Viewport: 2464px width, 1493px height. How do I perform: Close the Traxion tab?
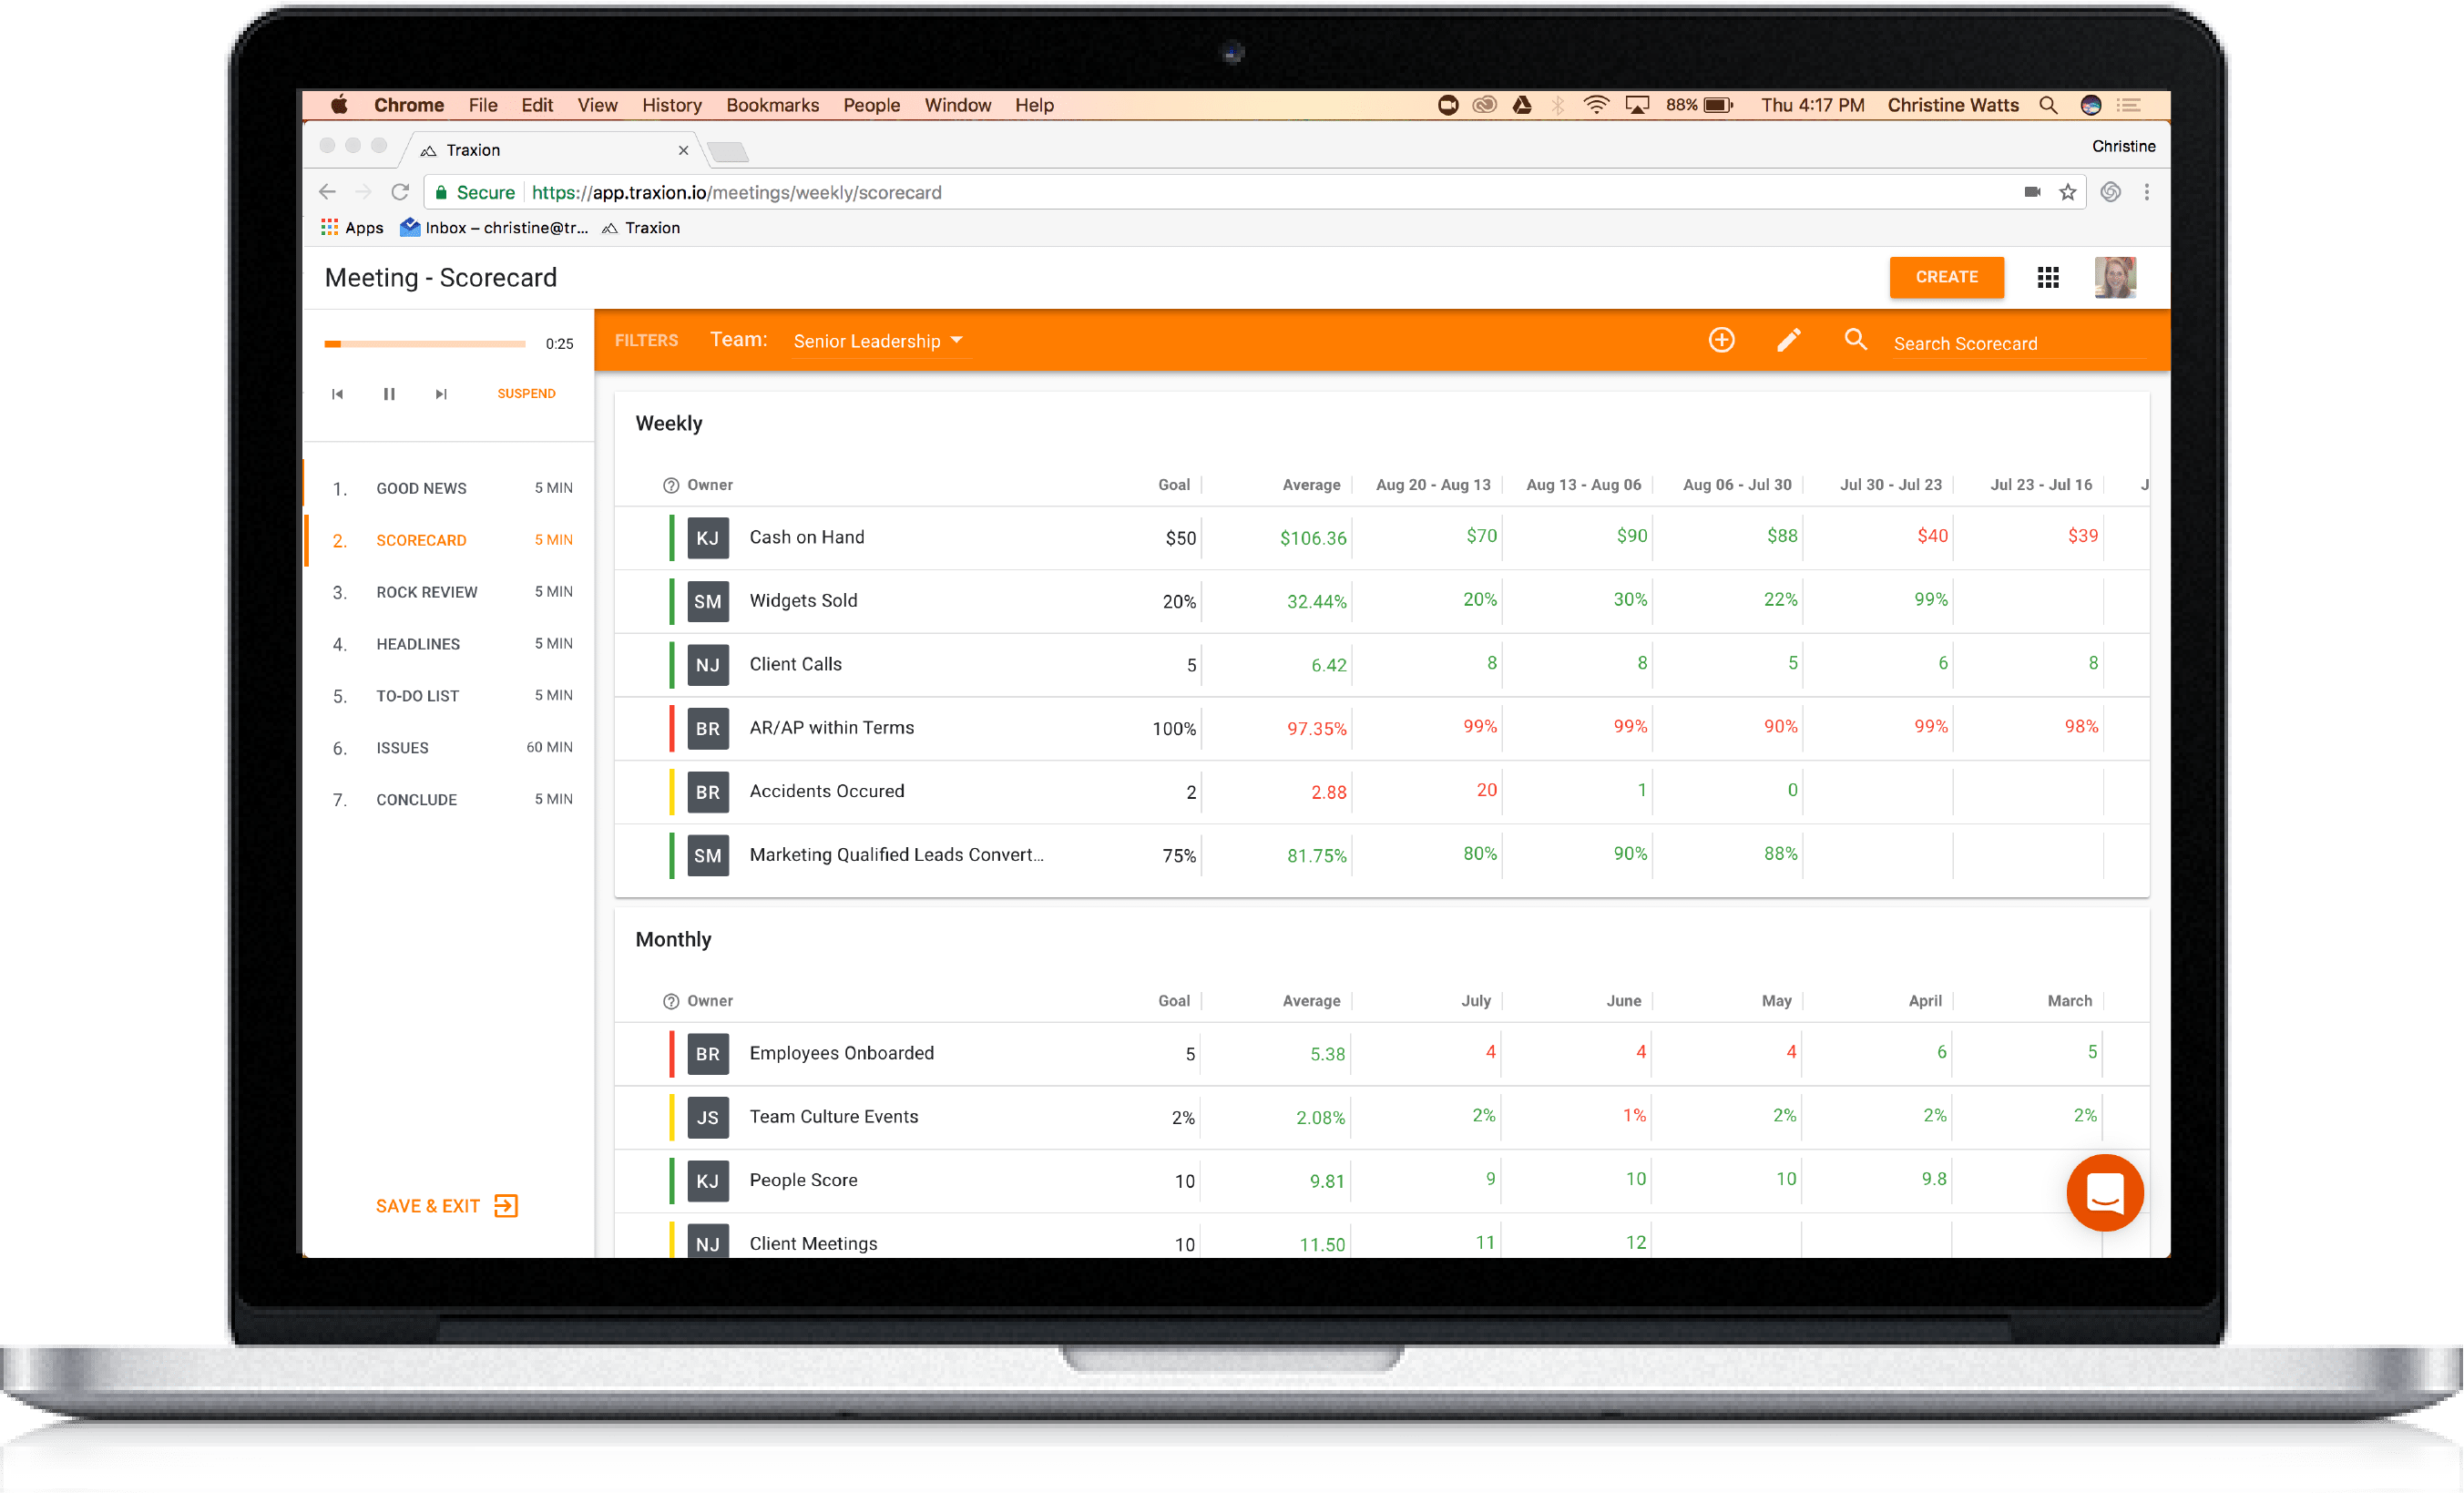pyautogui.click(x=683, y=150)
